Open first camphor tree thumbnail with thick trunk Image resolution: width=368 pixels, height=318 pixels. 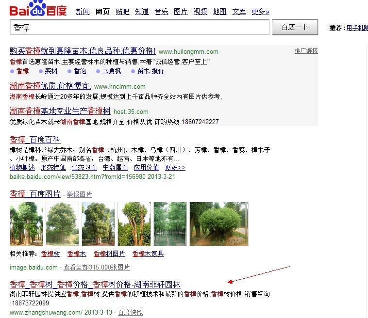(x=27, y=224)
